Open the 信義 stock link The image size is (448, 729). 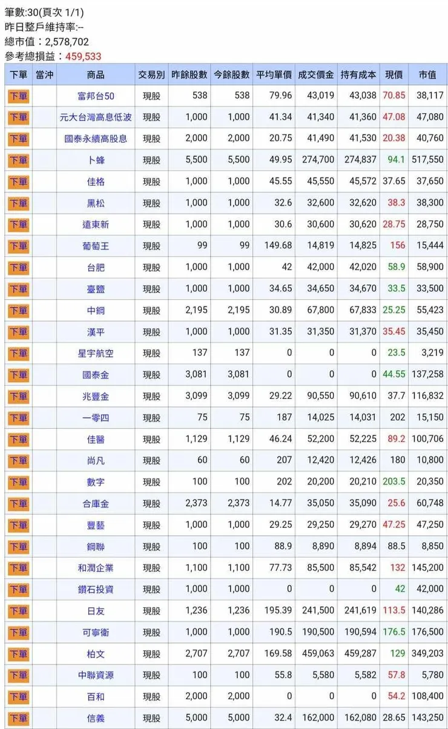[96, 719]
